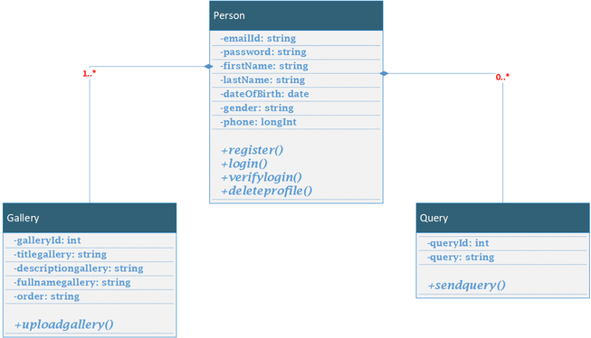Image resolution: width=591 pixels, height=338 pixels.
Task: Select the -order: string attribute in Gallery
Action: pos(47,296)
